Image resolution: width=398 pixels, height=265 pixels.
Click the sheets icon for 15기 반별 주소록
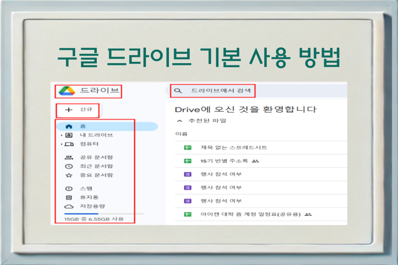pyautogui.click(x=188, y=161)
